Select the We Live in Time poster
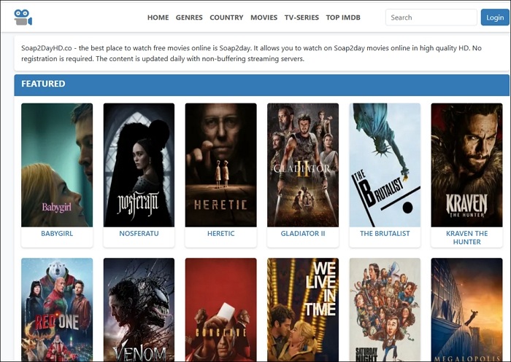The width and height of the screenshot is (511, 362). tap(302, 310)
